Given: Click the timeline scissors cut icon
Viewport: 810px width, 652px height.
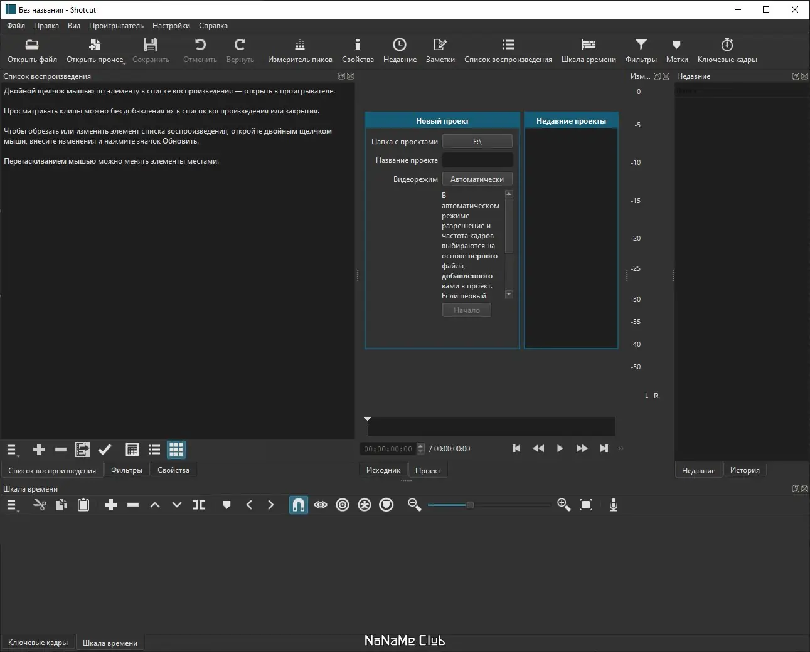Looking at the screenshot, I should pos(40,505).
